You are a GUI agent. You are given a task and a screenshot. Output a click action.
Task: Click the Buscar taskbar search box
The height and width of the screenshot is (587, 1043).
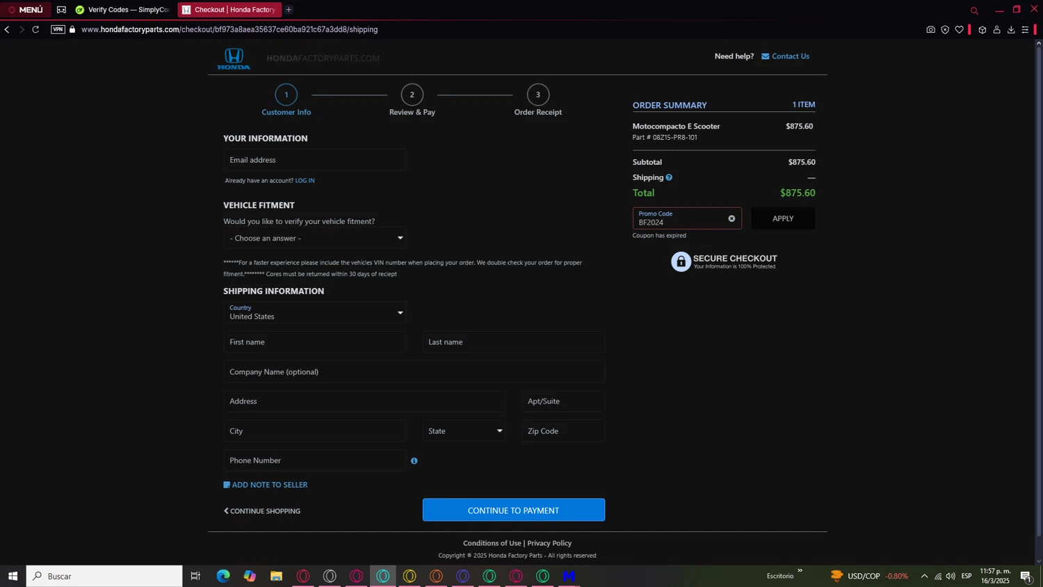[x=104, y=576]
